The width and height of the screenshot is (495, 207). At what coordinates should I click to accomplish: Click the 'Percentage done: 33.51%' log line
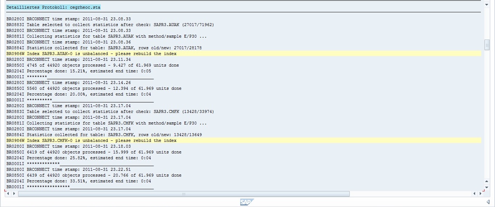point(79,181)
